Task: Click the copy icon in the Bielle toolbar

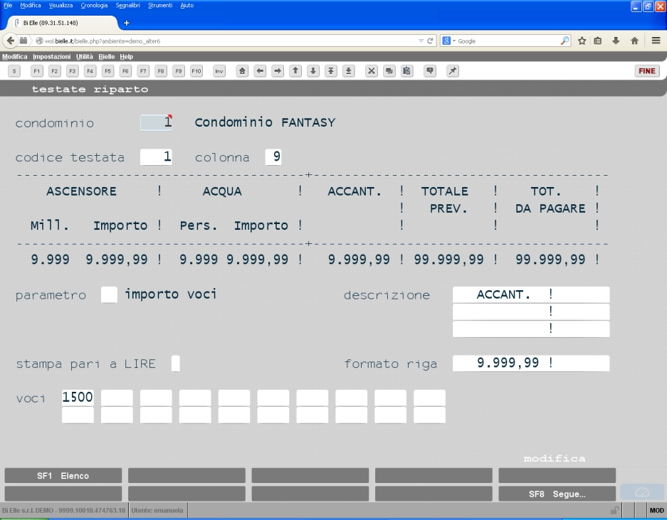Action: pos(389,71)
